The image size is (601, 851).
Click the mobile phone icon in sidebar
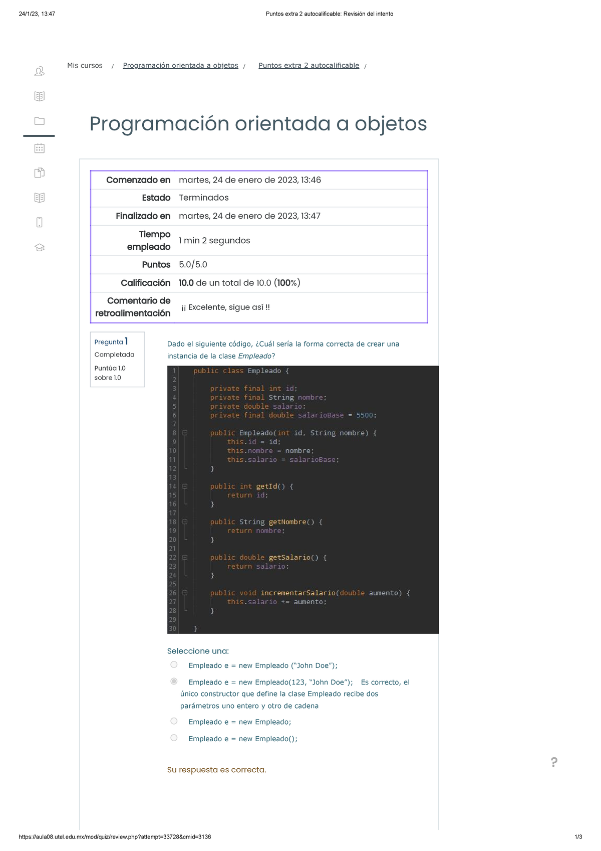[x=39, y=222]
